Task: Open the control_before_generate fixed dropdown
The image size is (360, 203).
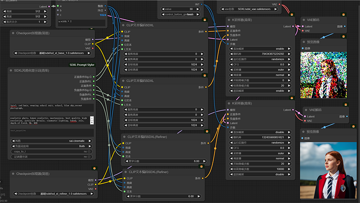Action: pyautogui.click(x=180, y=14)
